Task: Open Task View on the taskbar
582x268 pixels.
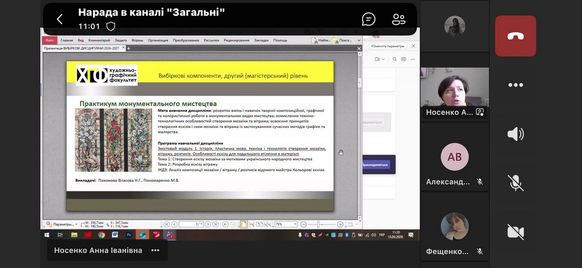Action: (x=60, y=235)
